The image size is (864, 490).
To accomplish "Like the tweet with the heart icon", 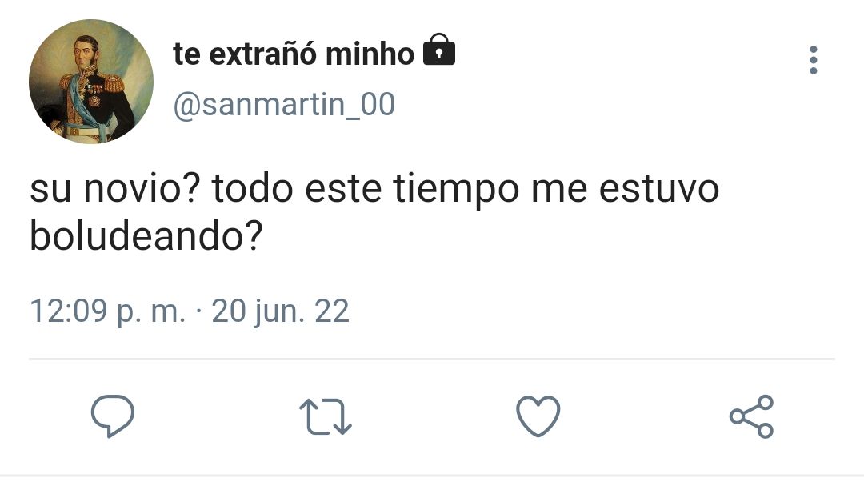I will [538, 416].
